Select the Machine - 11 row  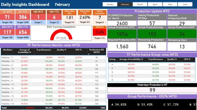(x=53, y=84)
